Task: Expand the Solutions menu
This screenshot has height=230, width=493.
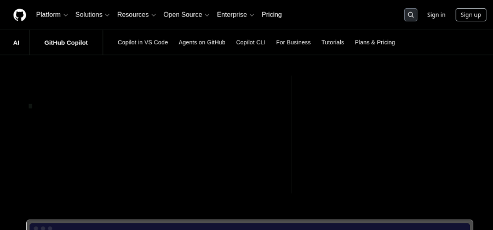Action: [x=93, y=15]
